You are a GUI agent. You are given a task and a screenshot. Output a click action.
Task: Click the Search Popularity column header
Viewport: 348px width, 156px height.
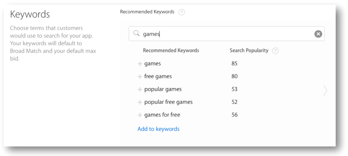[249, 51]
